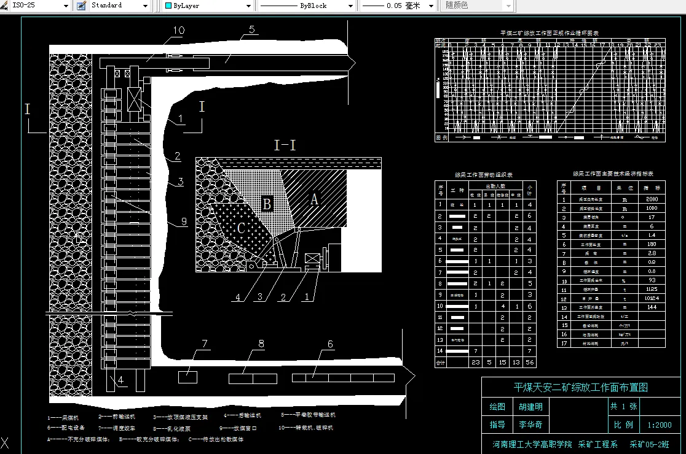Click the UCS X icon at bottom left
Image resolution: width=686 pixels, height=454 pixels.
(x=4, y=444)
